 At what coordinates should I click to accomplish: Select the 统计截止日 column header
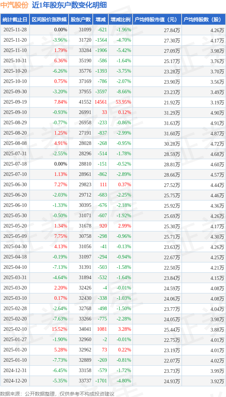pos(15,20)
